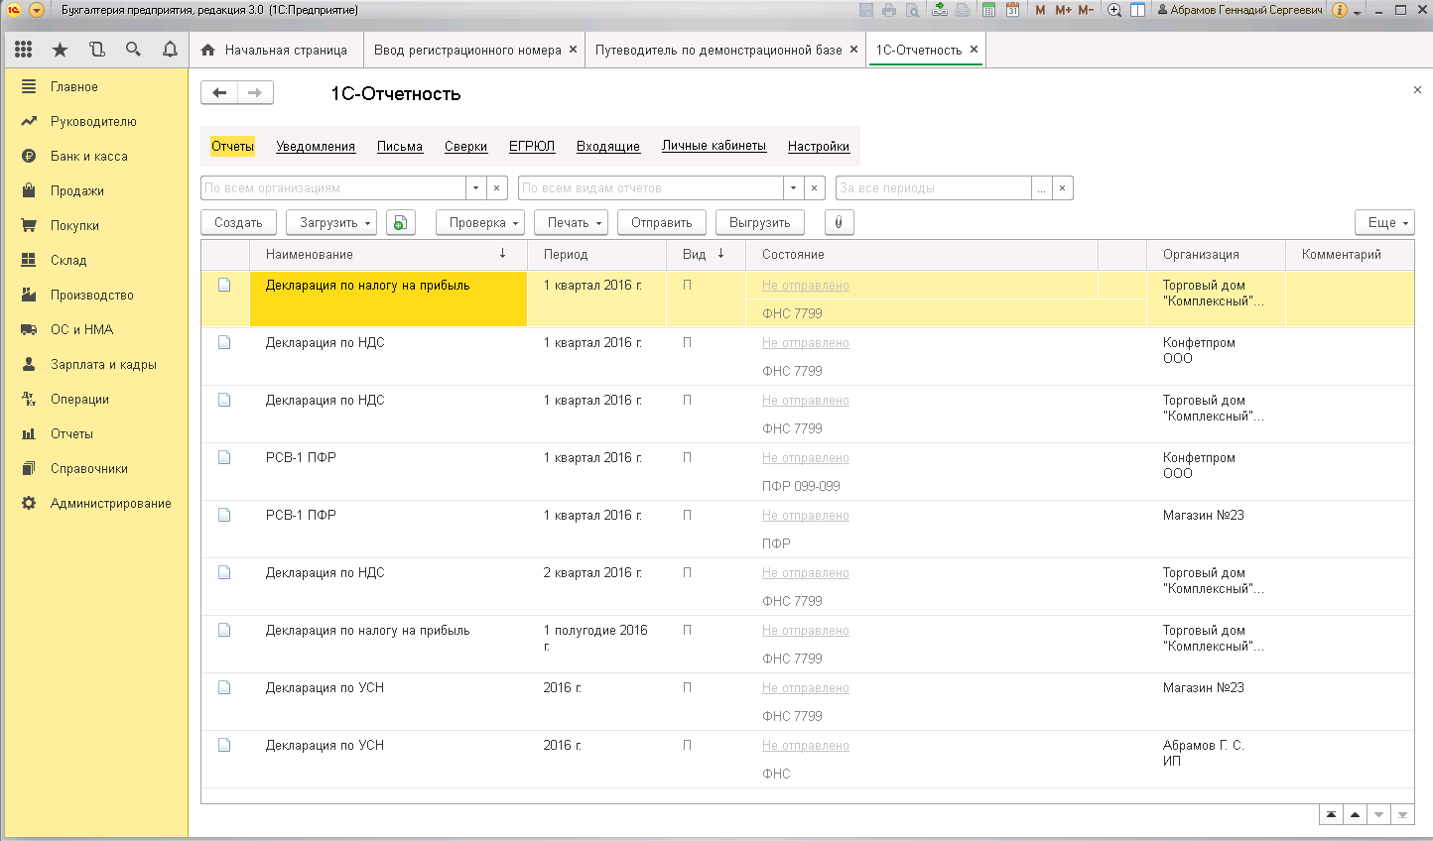This screenshot has height=841, width=1433.
Task: Switch to the Начальная страница tab
Action: [275, 50]
